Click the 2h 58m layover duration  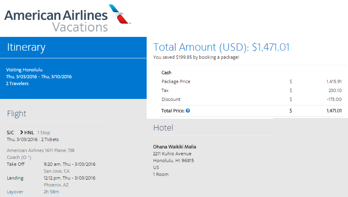tap(51, 192)
